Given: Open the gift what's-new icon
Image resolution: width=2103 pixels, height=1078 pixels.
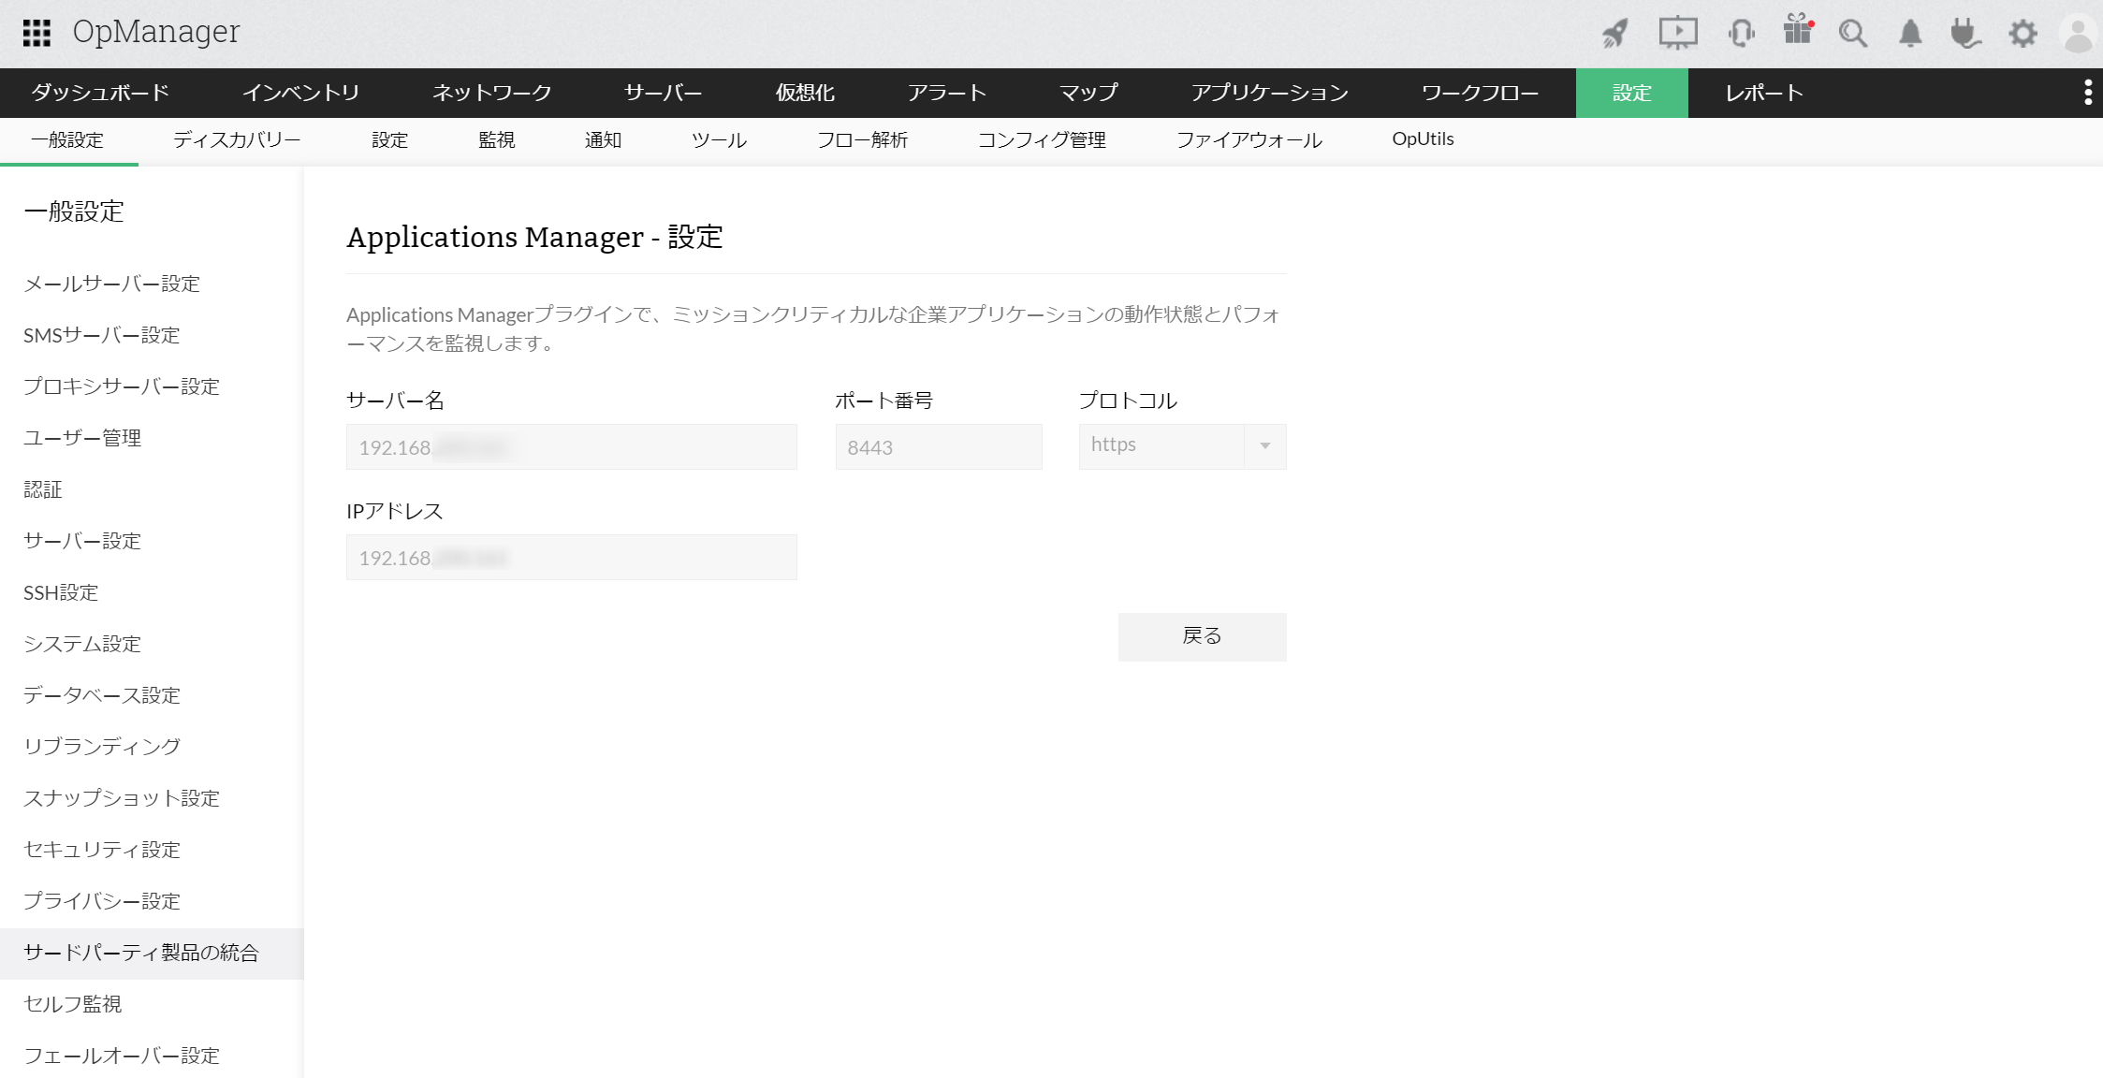Looking at the screenshot, I should click(x=1797, y=30).
